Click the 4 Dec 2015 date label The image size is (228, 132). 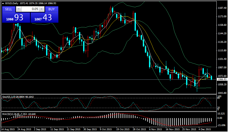tap(205, 129)
